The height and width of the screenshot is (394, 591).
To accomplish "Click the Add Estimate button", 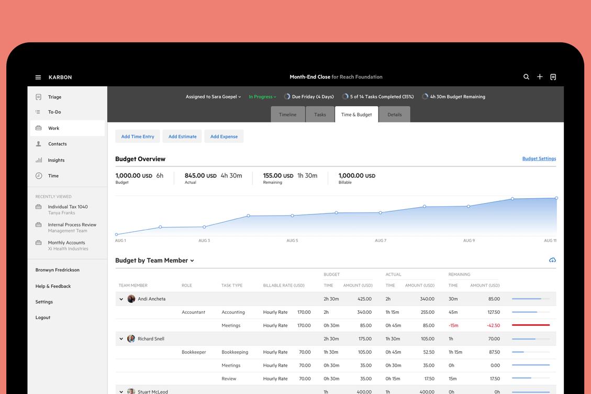I will (x=182, y=137).
